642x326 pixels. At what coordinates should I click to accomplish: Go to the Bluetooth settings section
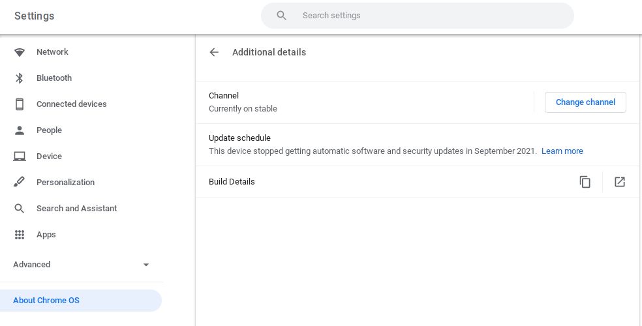pos(54,78)
